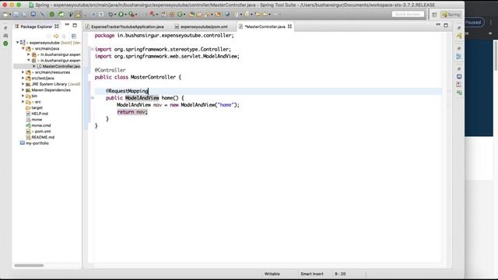498x280 pixels.
Task: Click the red-marked icon in right trim
Action: 459,85
